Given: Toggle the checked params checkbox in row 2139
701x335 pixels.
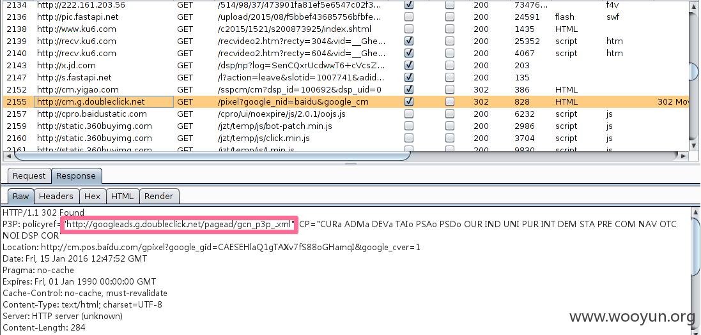Looking at the screenshot, I should click(408, 41).
